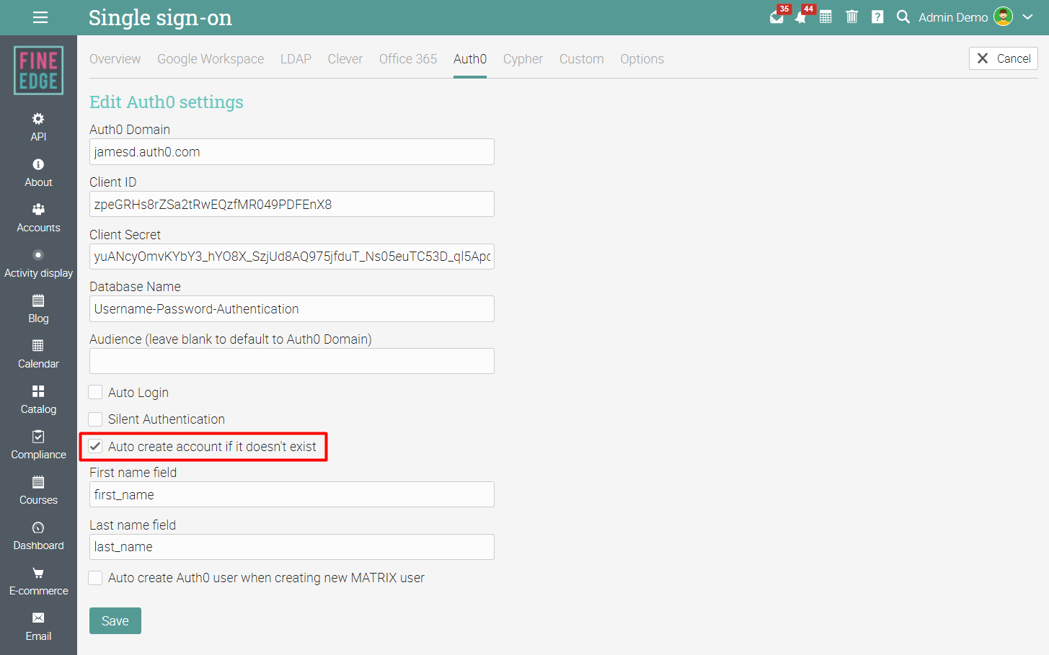The width and height of the screenshot is (1049, 655).
Task: Switch to the LDAP tab
Action: [x=296, y=59]
